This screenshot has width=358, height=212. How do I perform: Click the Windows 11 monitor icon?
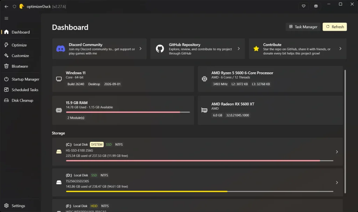tap(59, 79)
